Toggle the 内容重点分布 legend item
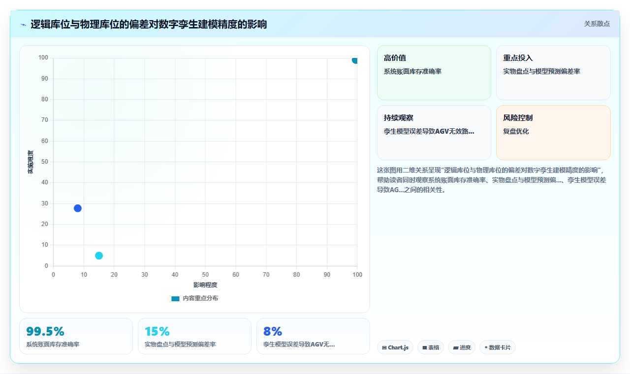 (x=194, y=298)
